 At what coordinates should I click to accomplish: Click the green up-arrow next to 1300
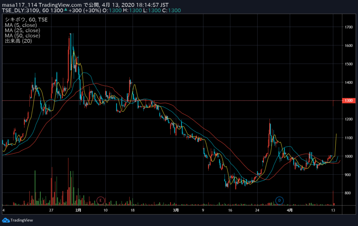pos(66,9)
